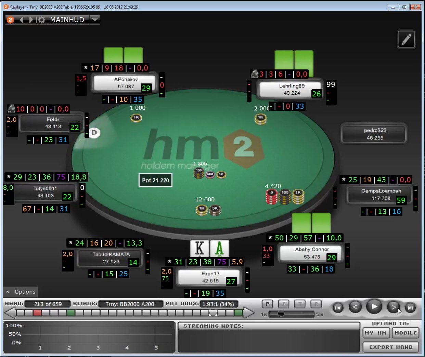This screenshot has width=425, height=357.
Task: Click the Replayer window app icon
Action: [6, 6]
